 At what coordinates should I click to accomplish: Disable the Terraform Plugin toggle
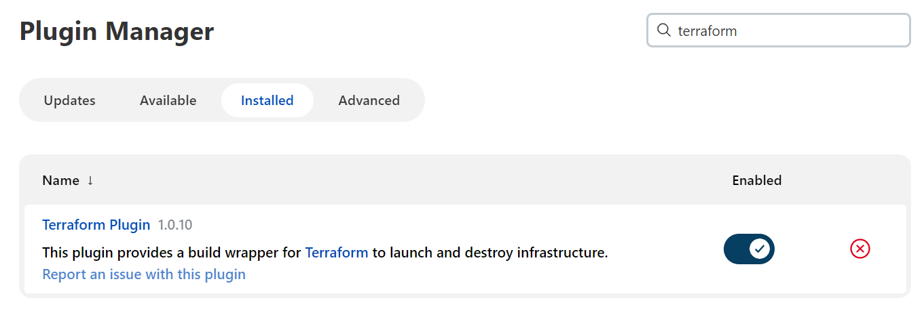click(x=749, y=249)
